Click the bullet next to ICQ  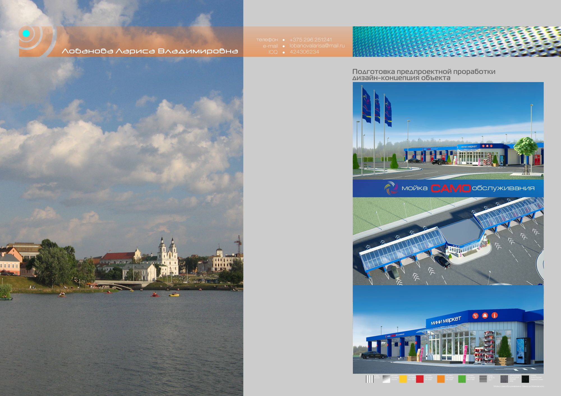(x=284, y=52)
